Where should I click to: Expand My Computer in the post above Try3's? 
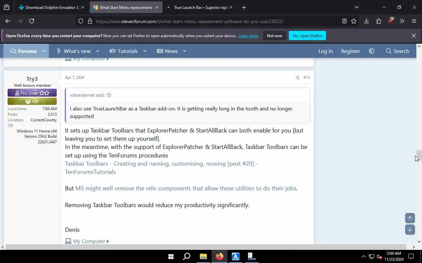(87, 59)
